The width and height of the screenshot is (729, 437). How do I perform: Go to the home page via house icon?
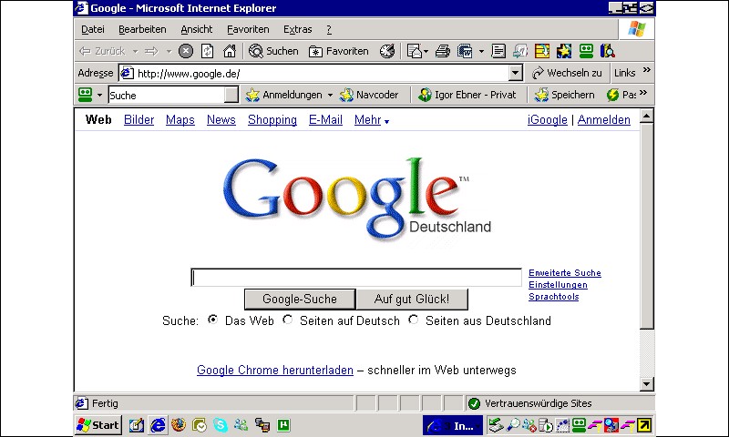point(230,51)
